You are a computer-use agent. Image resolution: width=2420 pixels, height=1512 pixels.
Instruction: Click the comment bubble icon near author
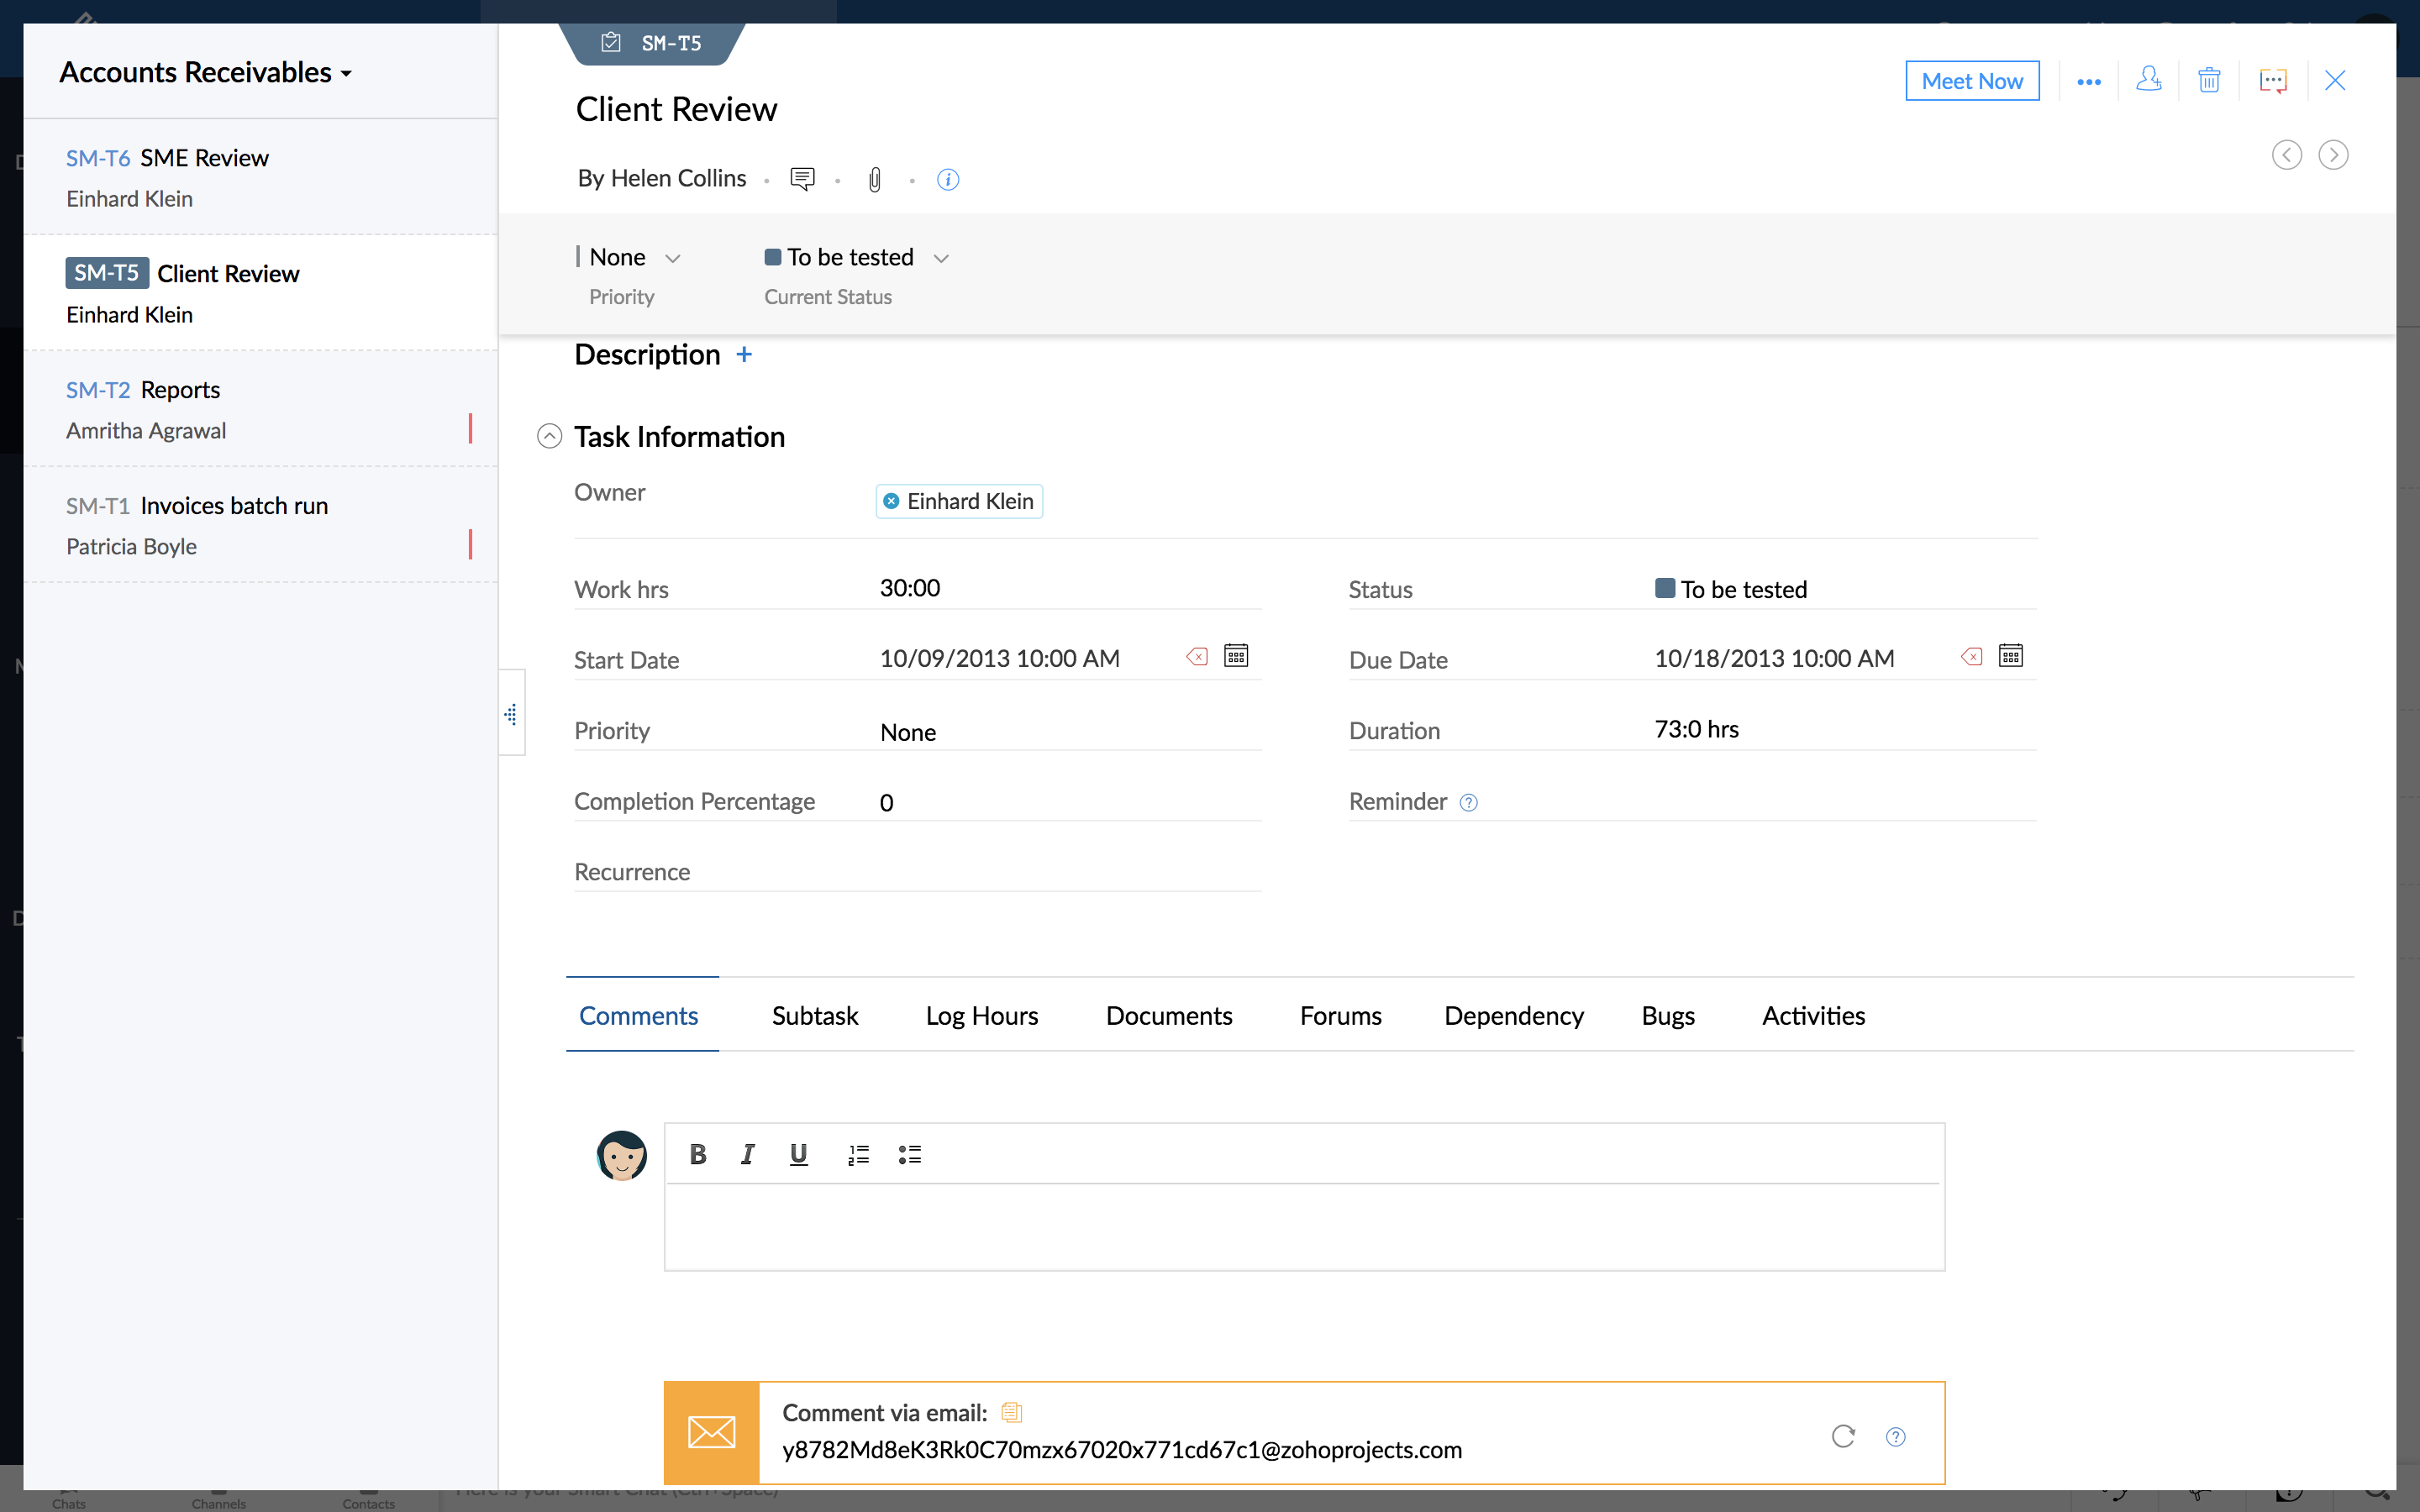pos(802,179)
